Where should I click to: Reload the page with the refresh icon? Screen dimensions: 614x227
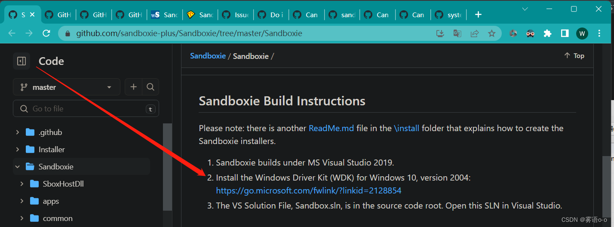46,33
